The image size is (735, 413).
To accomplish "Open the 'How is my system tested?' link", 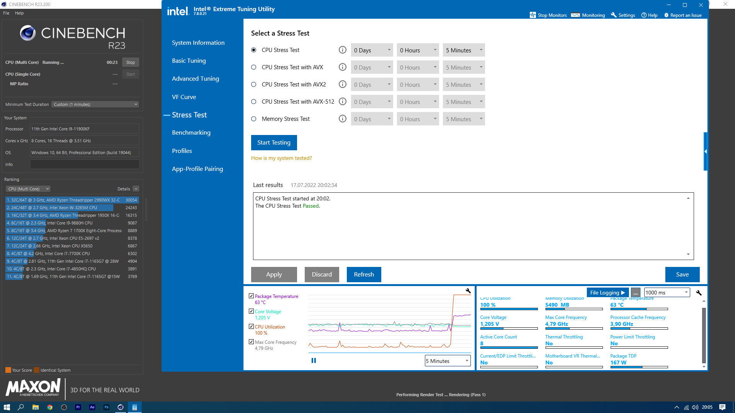I will coord(281,158).
